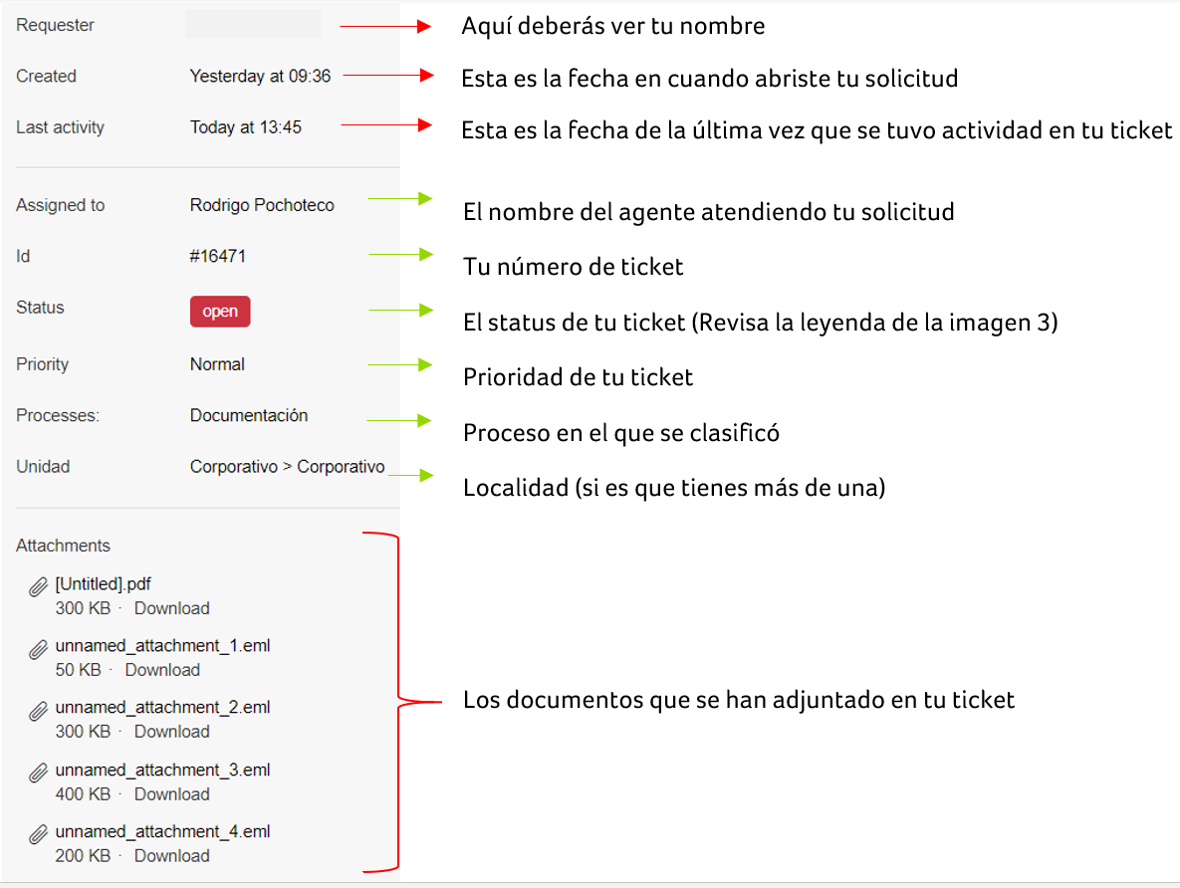1180x888 pixels.
Task: Click the paperclip icon beside [Untitled].pdf
Action: coord(38,587)
